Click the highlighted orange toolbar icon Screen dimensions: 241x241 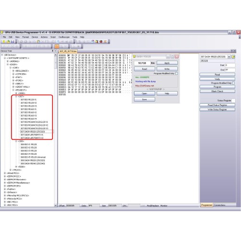coord(57,47)
